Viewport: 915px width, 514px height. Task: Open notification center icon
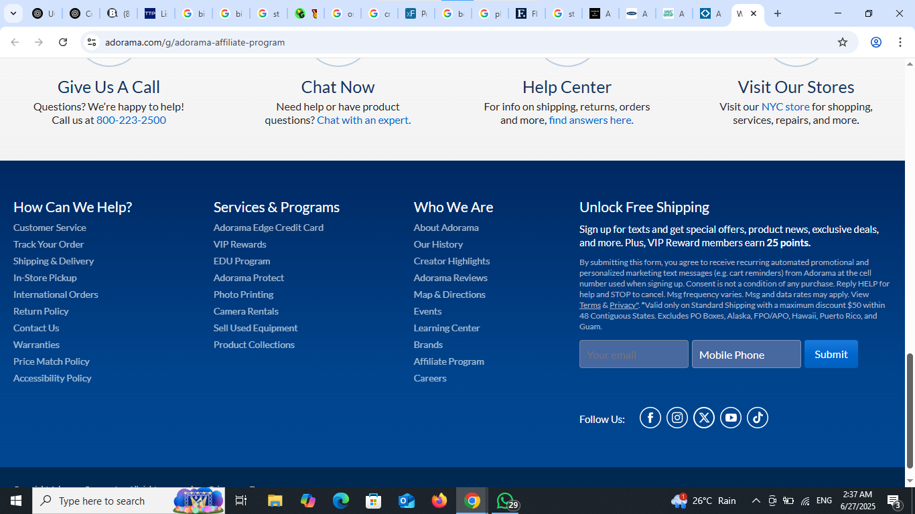click(894, 501)
